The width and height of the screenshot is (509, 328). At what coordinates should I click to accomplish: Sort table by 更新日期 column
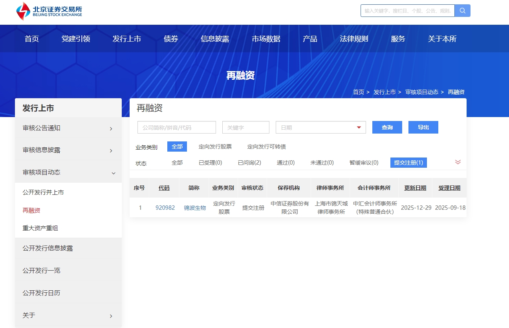coord(415,188)
